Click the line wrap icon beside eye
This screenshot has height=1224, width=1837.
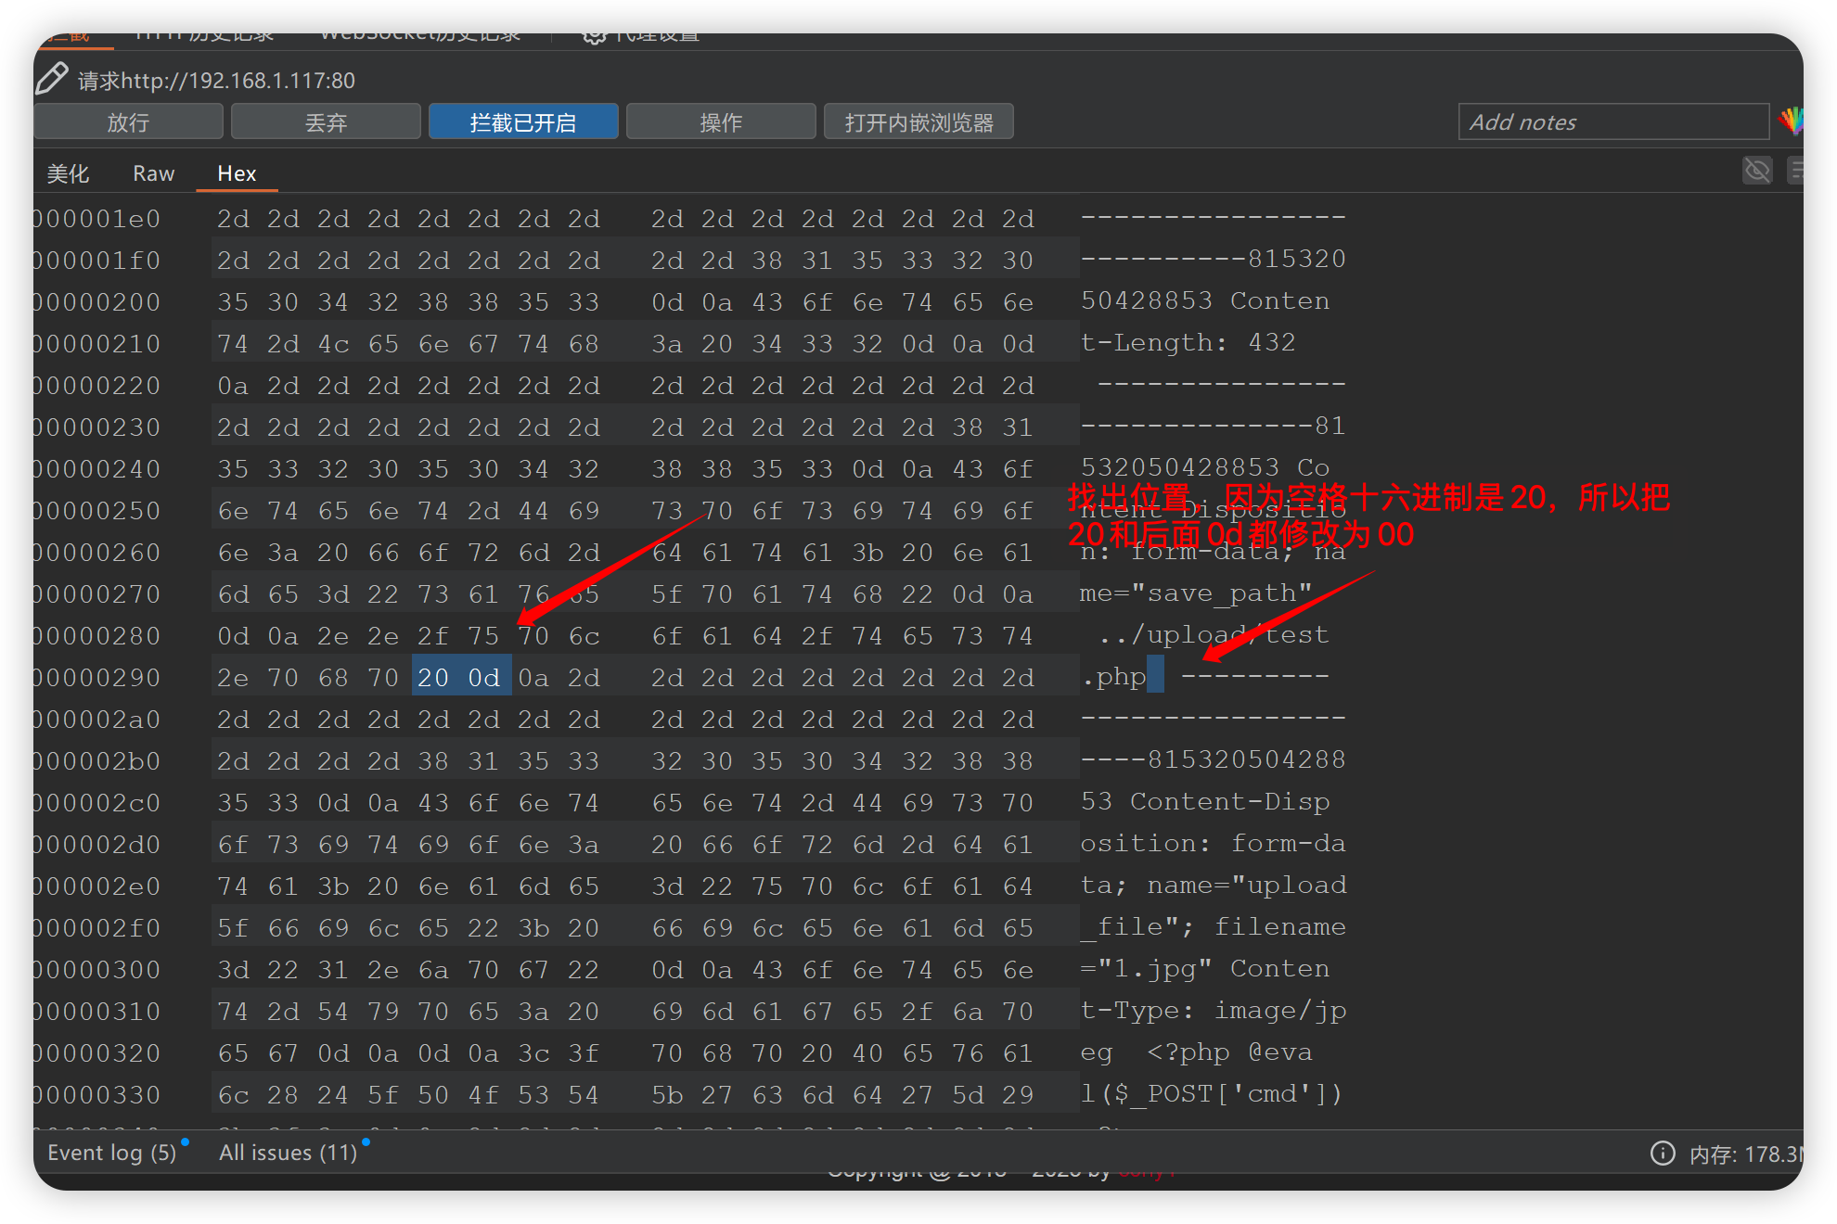(x=1796, y=171)
